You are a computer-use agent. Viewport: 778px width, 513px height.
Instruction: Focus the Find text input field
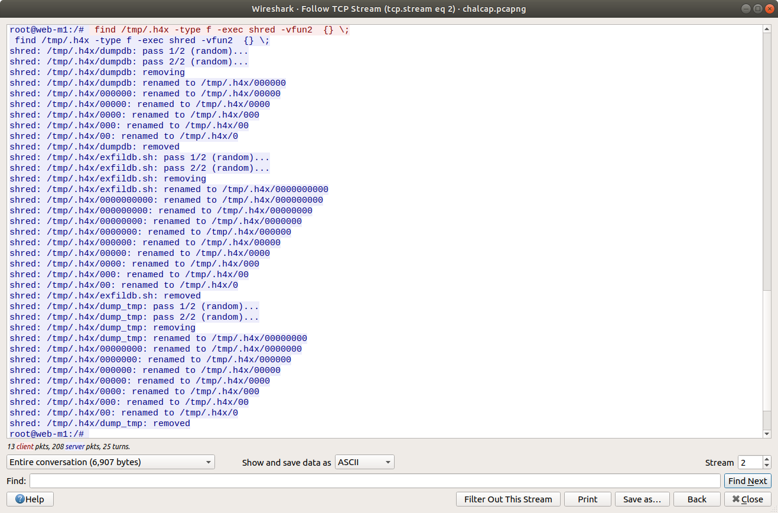click(x=375, y=481)
